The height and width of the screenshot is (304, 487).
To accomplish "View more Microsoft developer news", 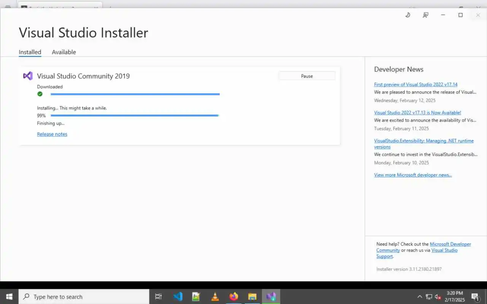I will click(x=413, y=175).
